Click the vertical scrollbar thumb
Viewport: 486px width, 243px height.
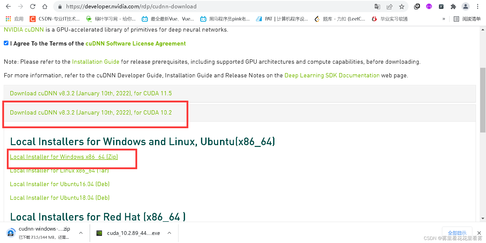483,100
